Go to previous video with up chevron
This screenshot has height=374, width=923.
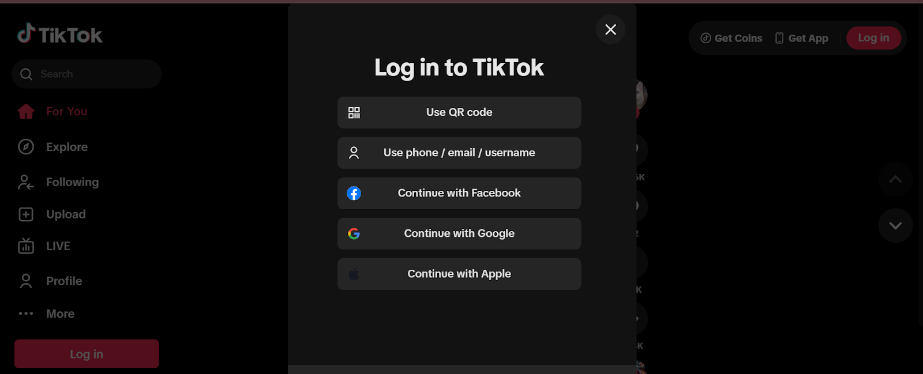tap(895, 179)
